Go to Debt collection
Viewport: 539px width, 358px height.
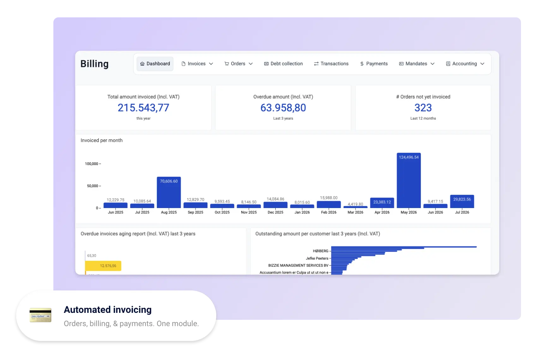point(284,64)
